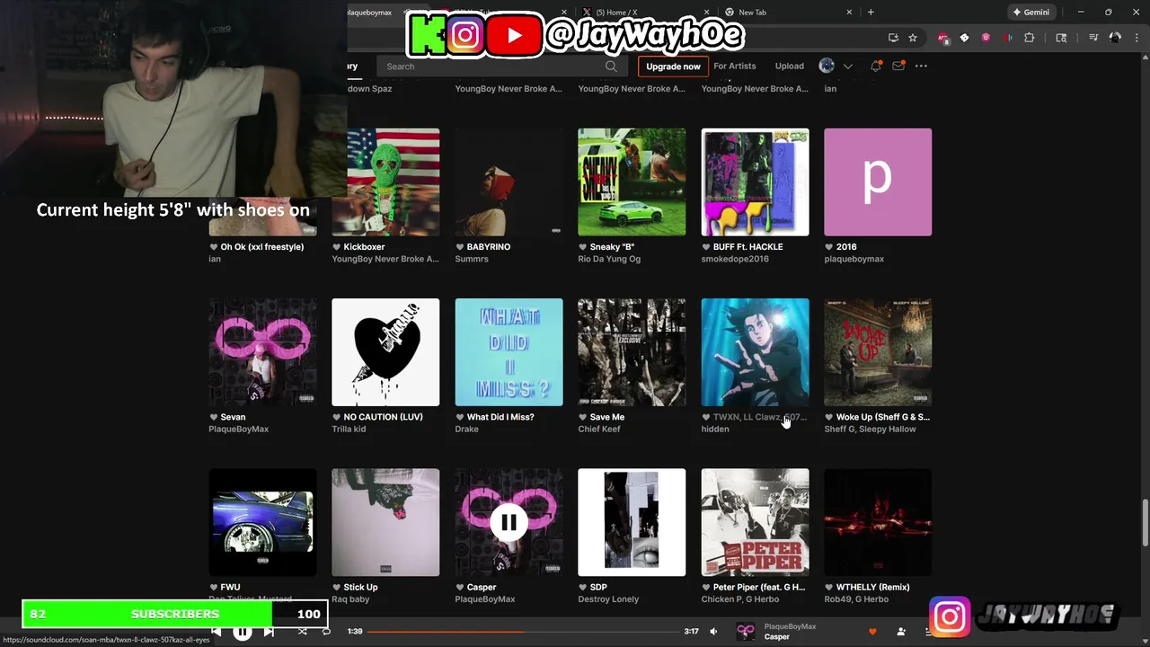Open a new browser tab with plus button
Viewport: 1150px width, 647px height.
pyautogui.click(x=871, y=13)
